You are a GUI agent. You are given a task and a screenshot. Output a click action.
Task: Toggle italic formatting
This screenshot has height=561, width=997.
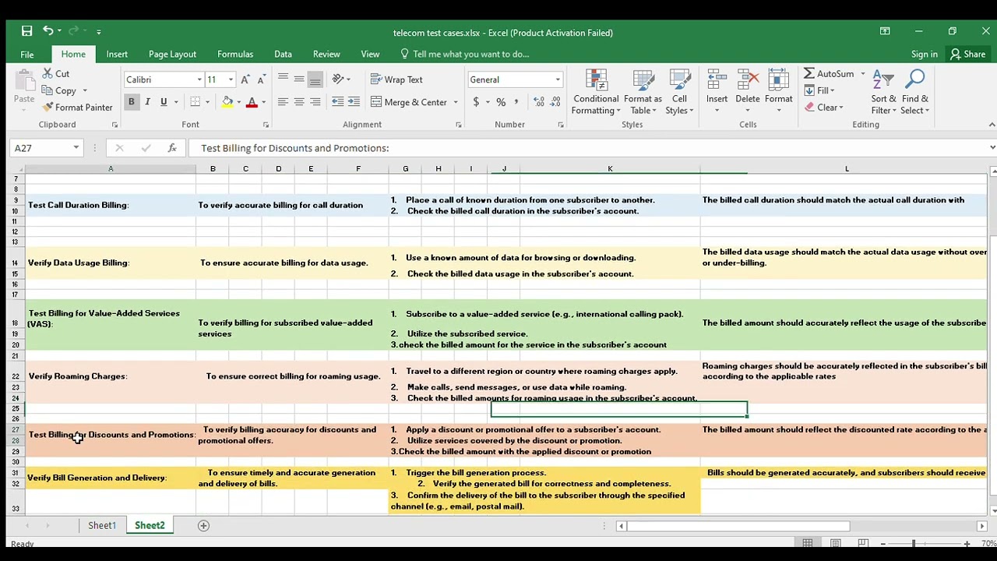pos(147,102)
